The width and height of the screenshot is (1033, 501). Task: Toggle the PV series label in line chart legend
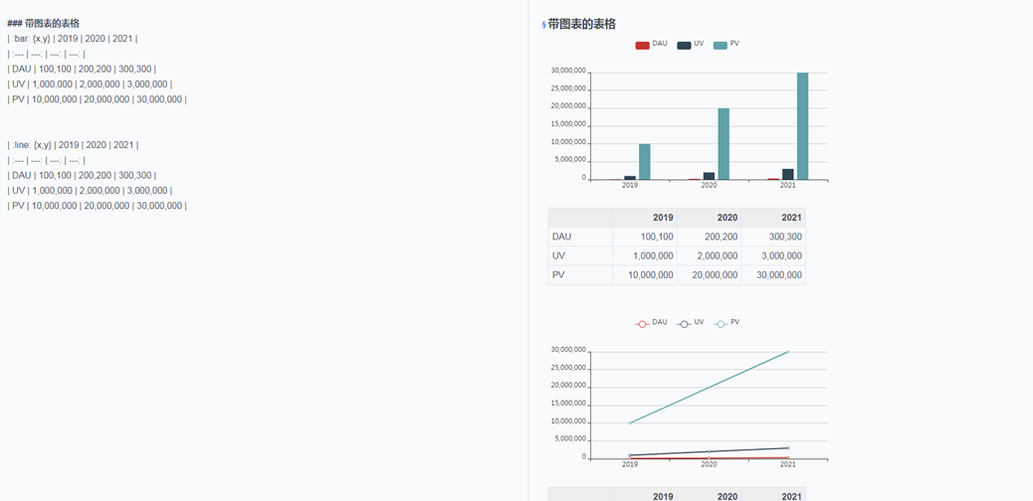tap(734, 322)
